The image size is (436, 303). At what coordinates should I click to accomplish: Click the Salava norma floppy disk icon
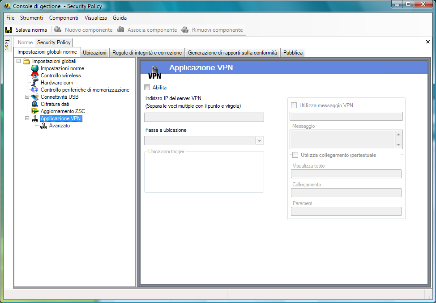point(9,29)
